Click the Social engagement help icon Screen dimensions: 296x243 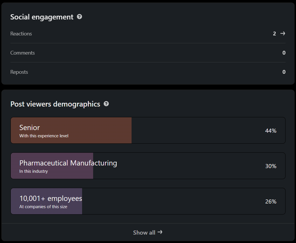(79, 17)
